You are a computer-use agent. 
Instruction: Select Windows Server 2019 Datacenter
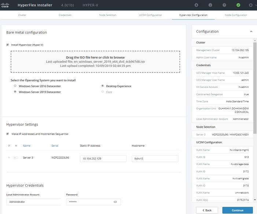tap(15, 92)
